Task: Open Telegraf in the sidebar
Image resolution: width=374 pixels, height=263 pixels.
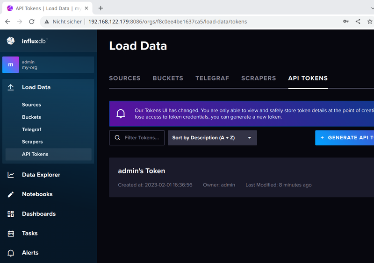Action: click(31, 129)
